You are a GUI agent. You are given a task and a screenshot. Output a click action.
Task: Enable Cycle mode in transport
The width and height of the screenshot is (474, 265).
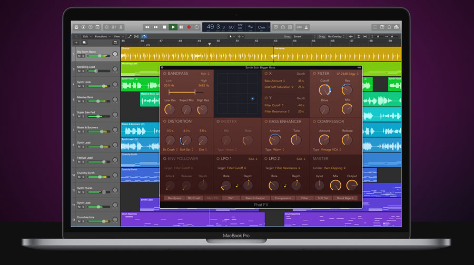pyautogui.click(x=197, y=27)
